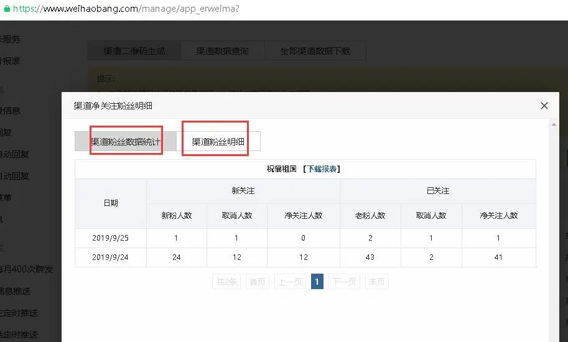Select date cell 2019/9/25
This screenshot has height=342, width=568.
click(x=111, y=238)
